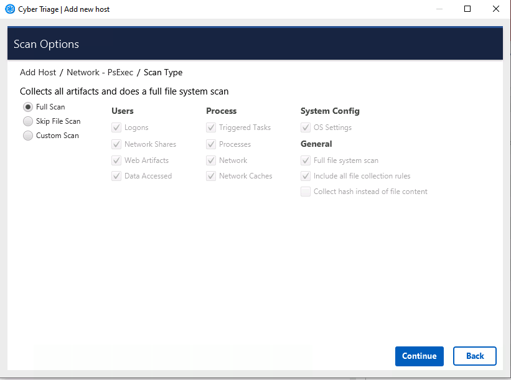Click Add Host in the breadcrumb
511x380 pixels.
coord(38,73)
